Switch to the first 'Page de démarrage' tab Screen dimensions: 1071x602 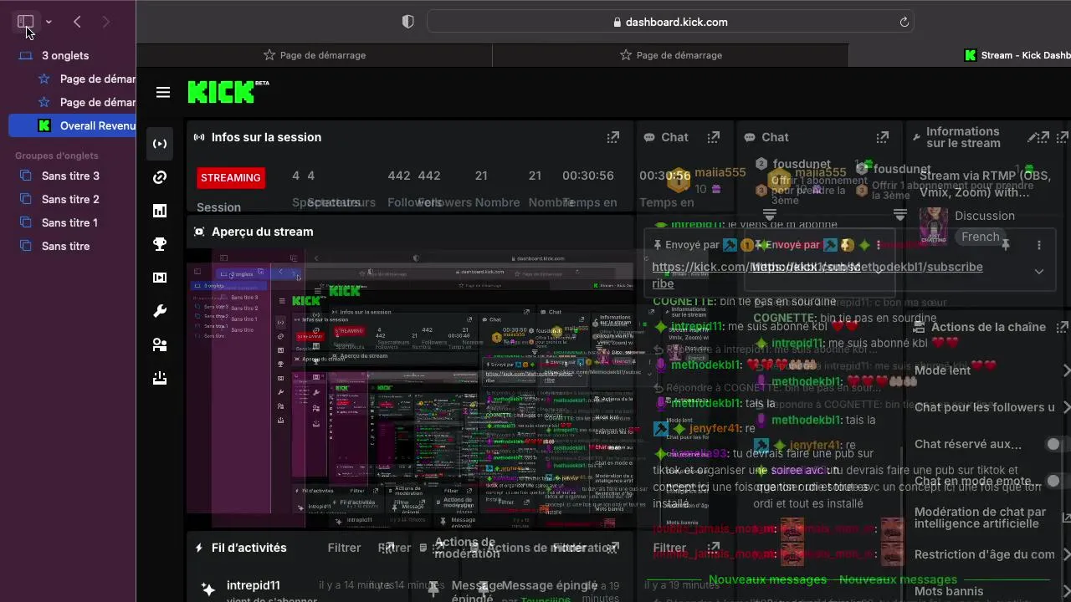point(315,55)
